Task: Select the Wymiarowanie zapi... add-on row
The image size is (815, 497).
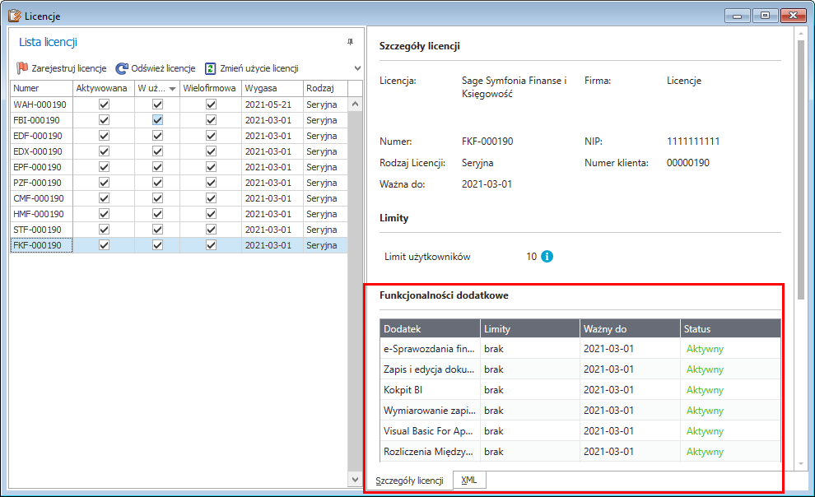Action: 580,411
